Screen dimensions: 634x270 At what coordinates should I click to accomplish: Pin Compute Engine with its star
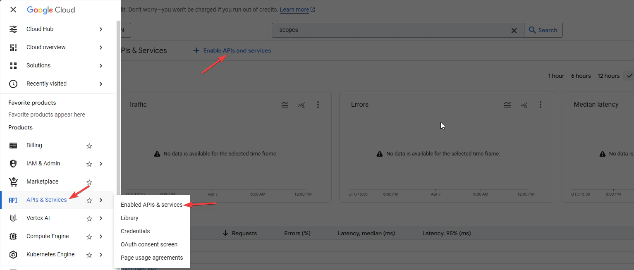tap(89, 237)
